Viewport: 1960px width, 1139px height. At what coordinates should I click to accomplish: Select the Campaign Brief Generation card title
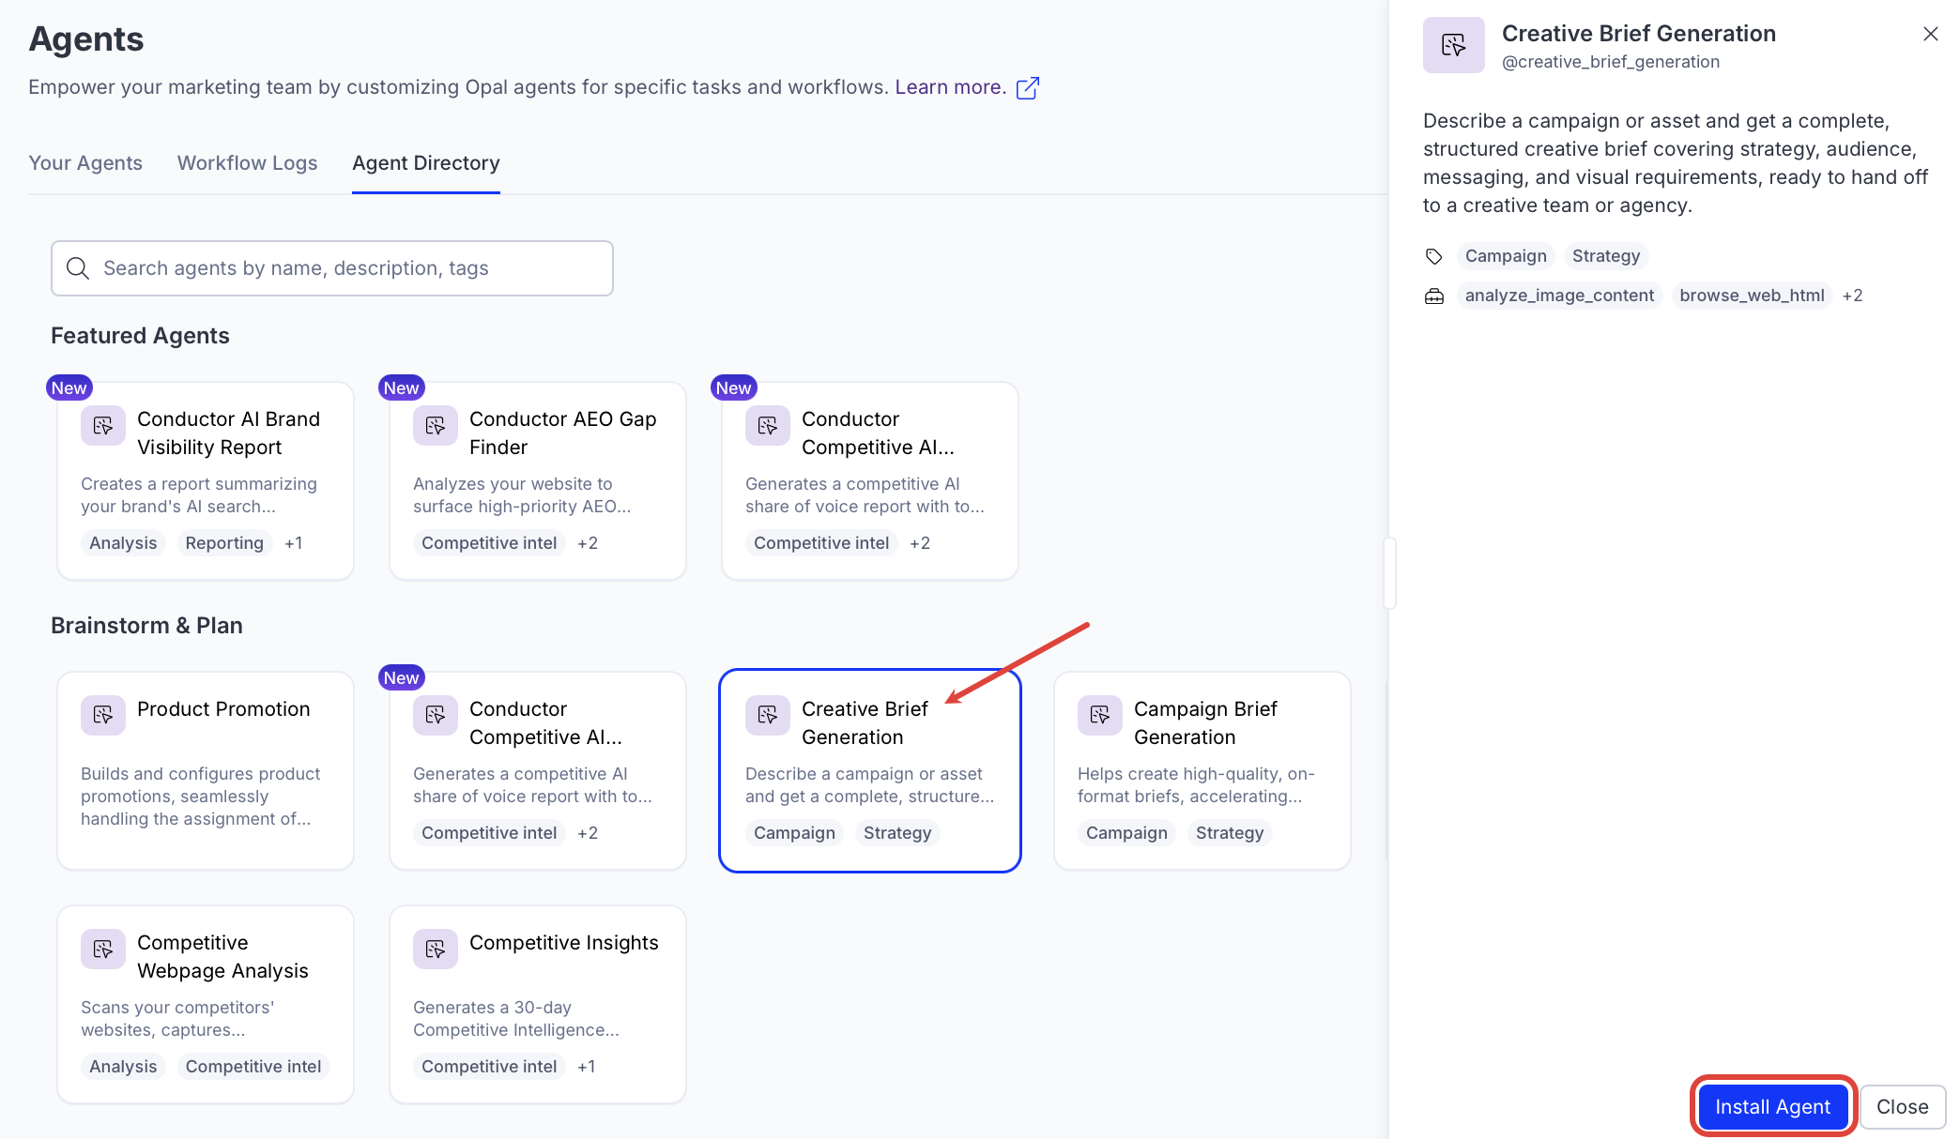pyautogui.click(x=1205, y=723)
